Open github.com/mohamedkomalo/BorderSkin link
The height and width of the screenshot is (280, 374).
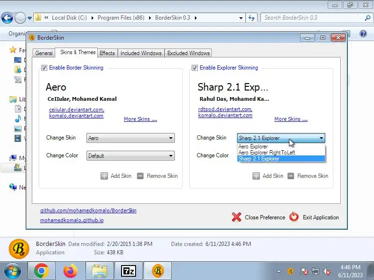(88, 210)
